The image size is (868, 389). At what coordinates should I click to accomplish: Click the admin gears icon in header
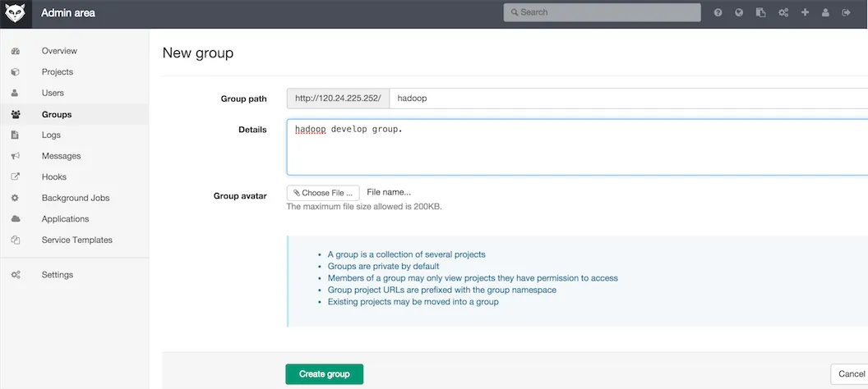click(x=783, y=13)
